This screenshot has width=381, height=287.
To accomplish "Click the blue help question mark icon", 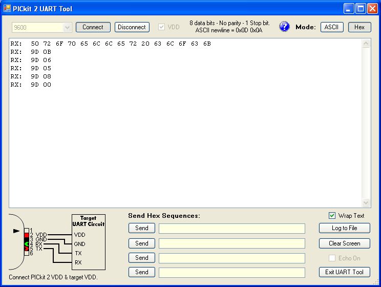I will 284,27.
